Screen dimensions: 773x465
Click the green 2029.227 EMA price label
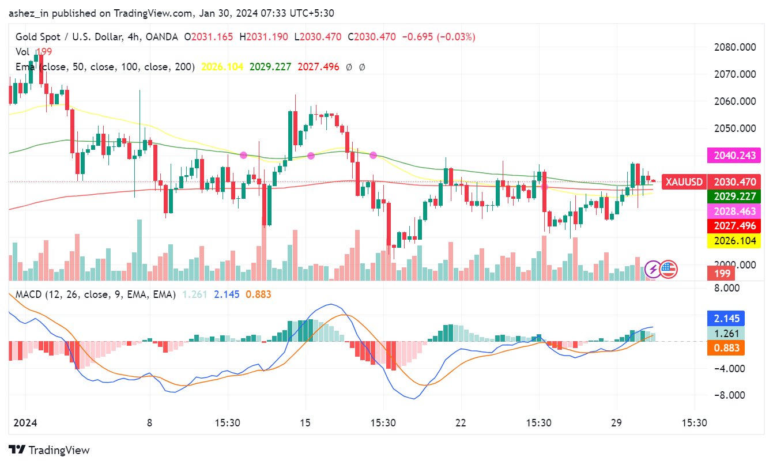[734, 196]
